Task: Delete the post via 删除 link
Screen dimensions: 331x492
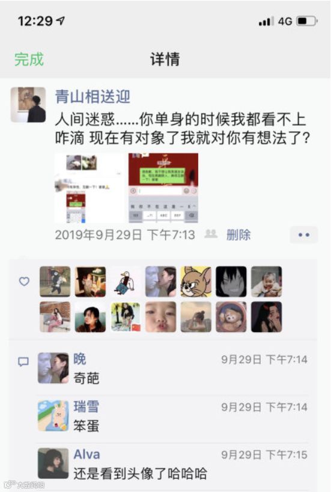Action: [x=238, y=235]
